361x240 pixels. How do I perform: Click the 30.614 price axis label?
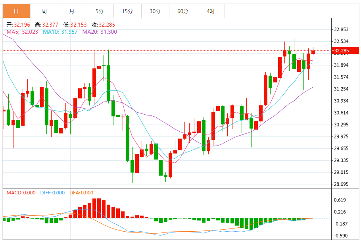(x=341, y=113)
